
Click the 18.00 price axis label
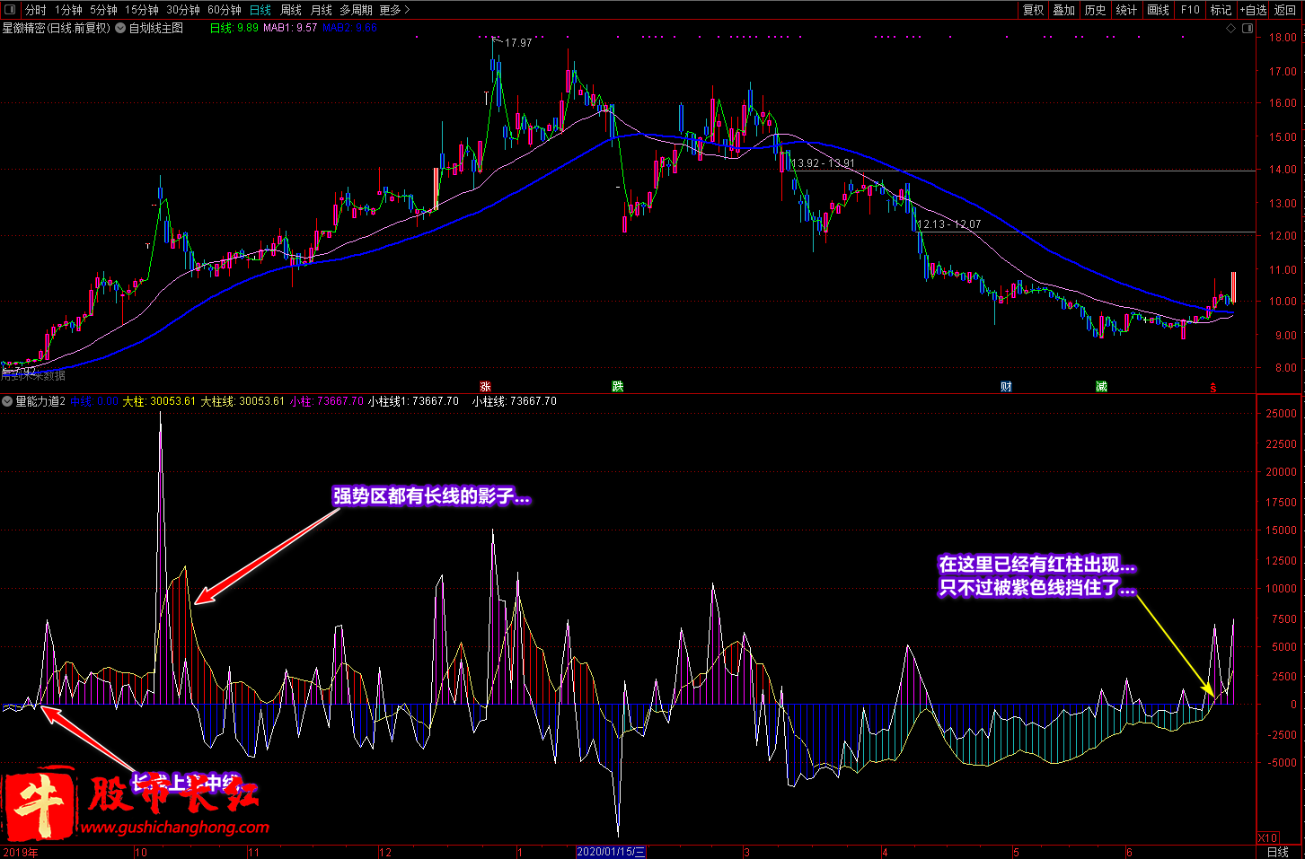[x=1283, y=38]
